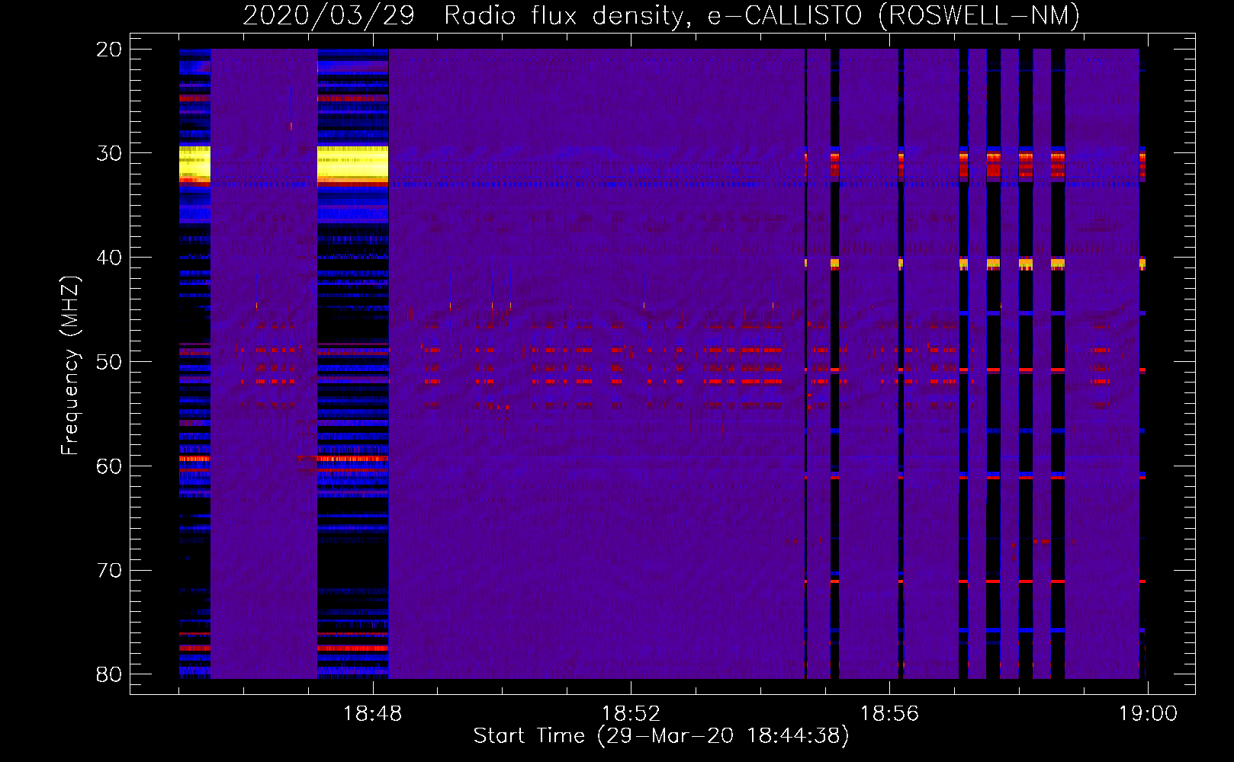Screen dimensions: 1234x762
Task: Click the 18:48 time tick label
Action: coord(373,714)
